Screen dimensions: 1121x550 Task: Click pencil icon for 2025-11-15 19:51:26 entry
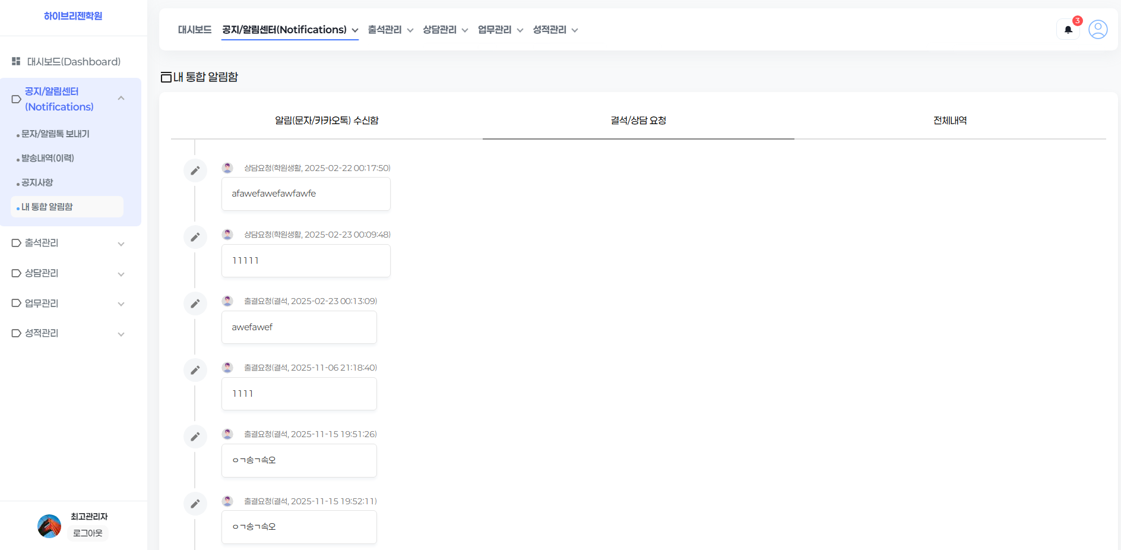pos(195,437)
